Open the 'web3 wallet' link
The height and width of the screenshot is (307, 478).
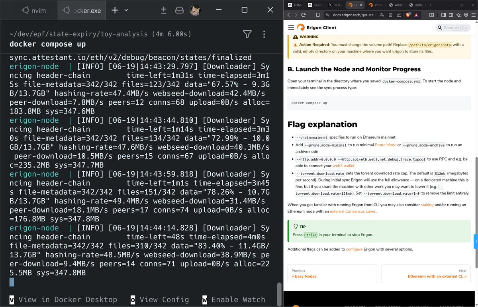(x=343, y=166)
